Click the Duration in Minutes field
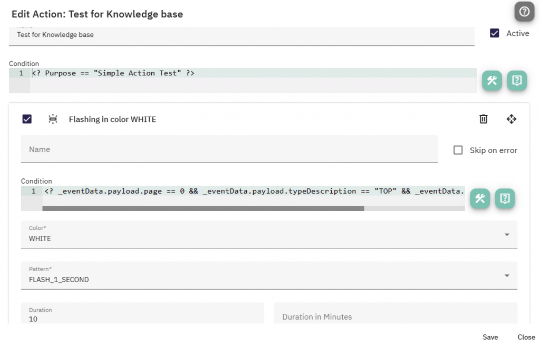 click(x=396, y=317)
